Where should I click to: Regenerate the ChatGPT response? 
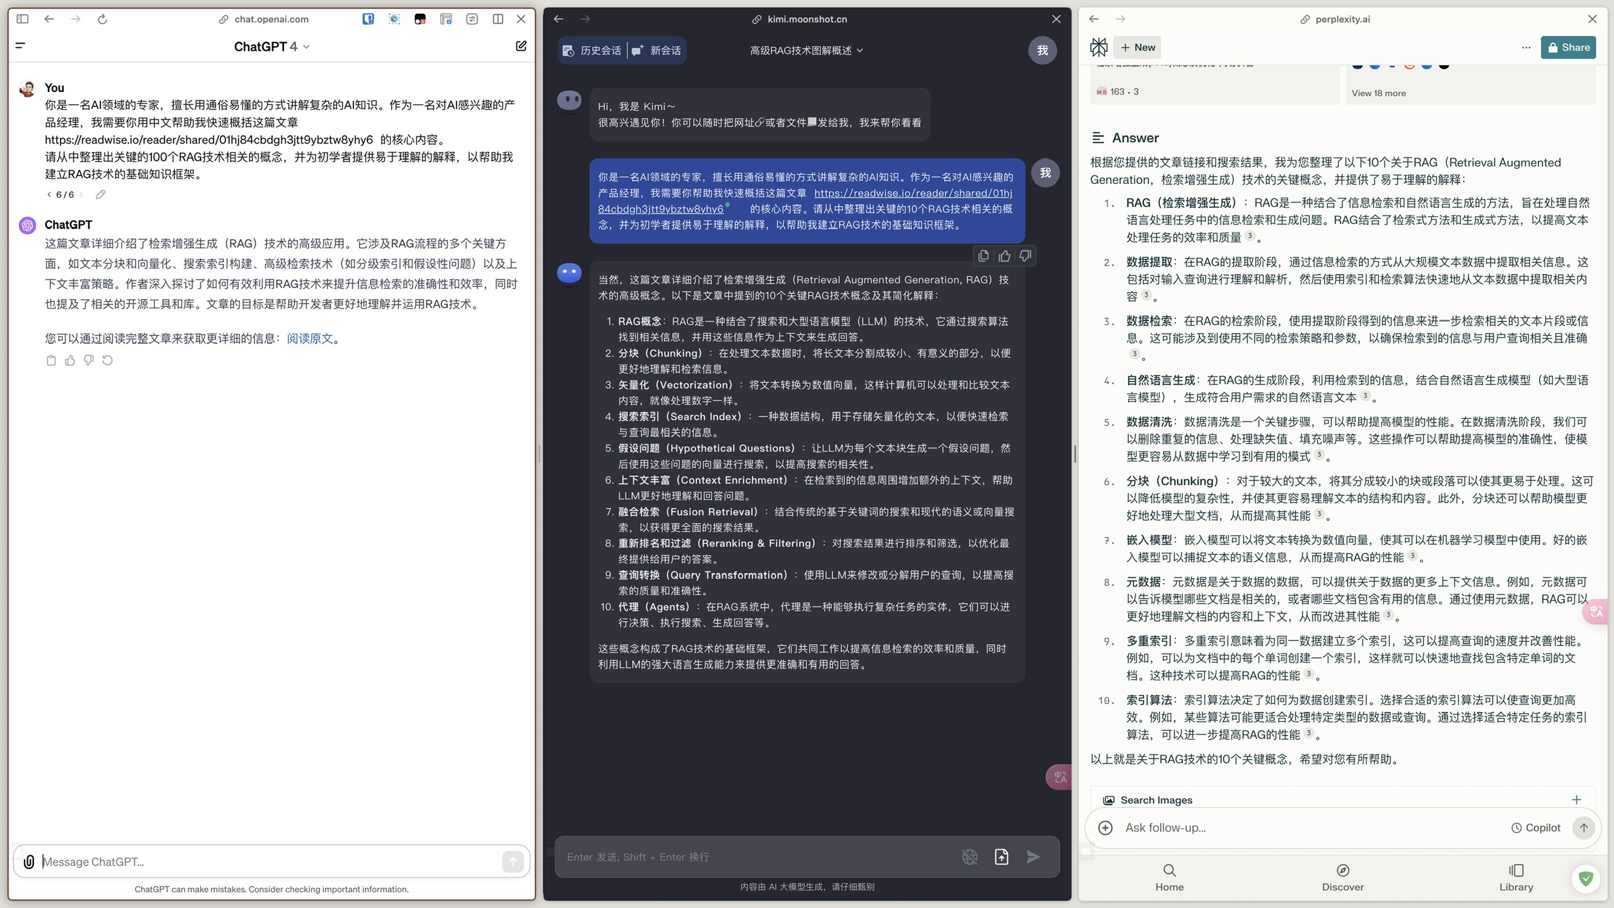108,360
